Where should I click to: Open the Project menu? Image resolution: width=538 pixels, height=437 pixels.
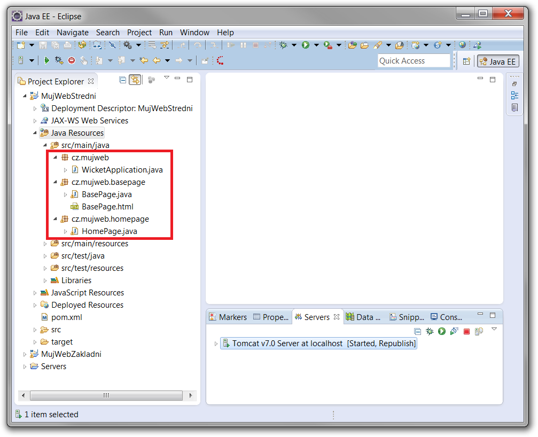click(139, 33)
